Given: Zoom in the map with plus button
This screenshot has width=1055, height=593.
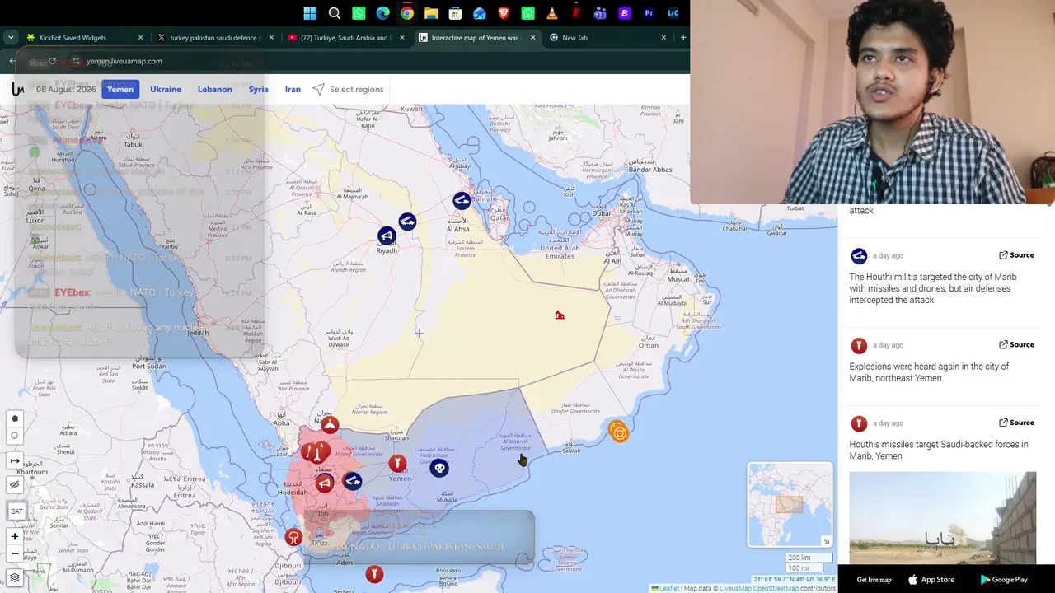Looking at the screenshot, I should [15, 537].
